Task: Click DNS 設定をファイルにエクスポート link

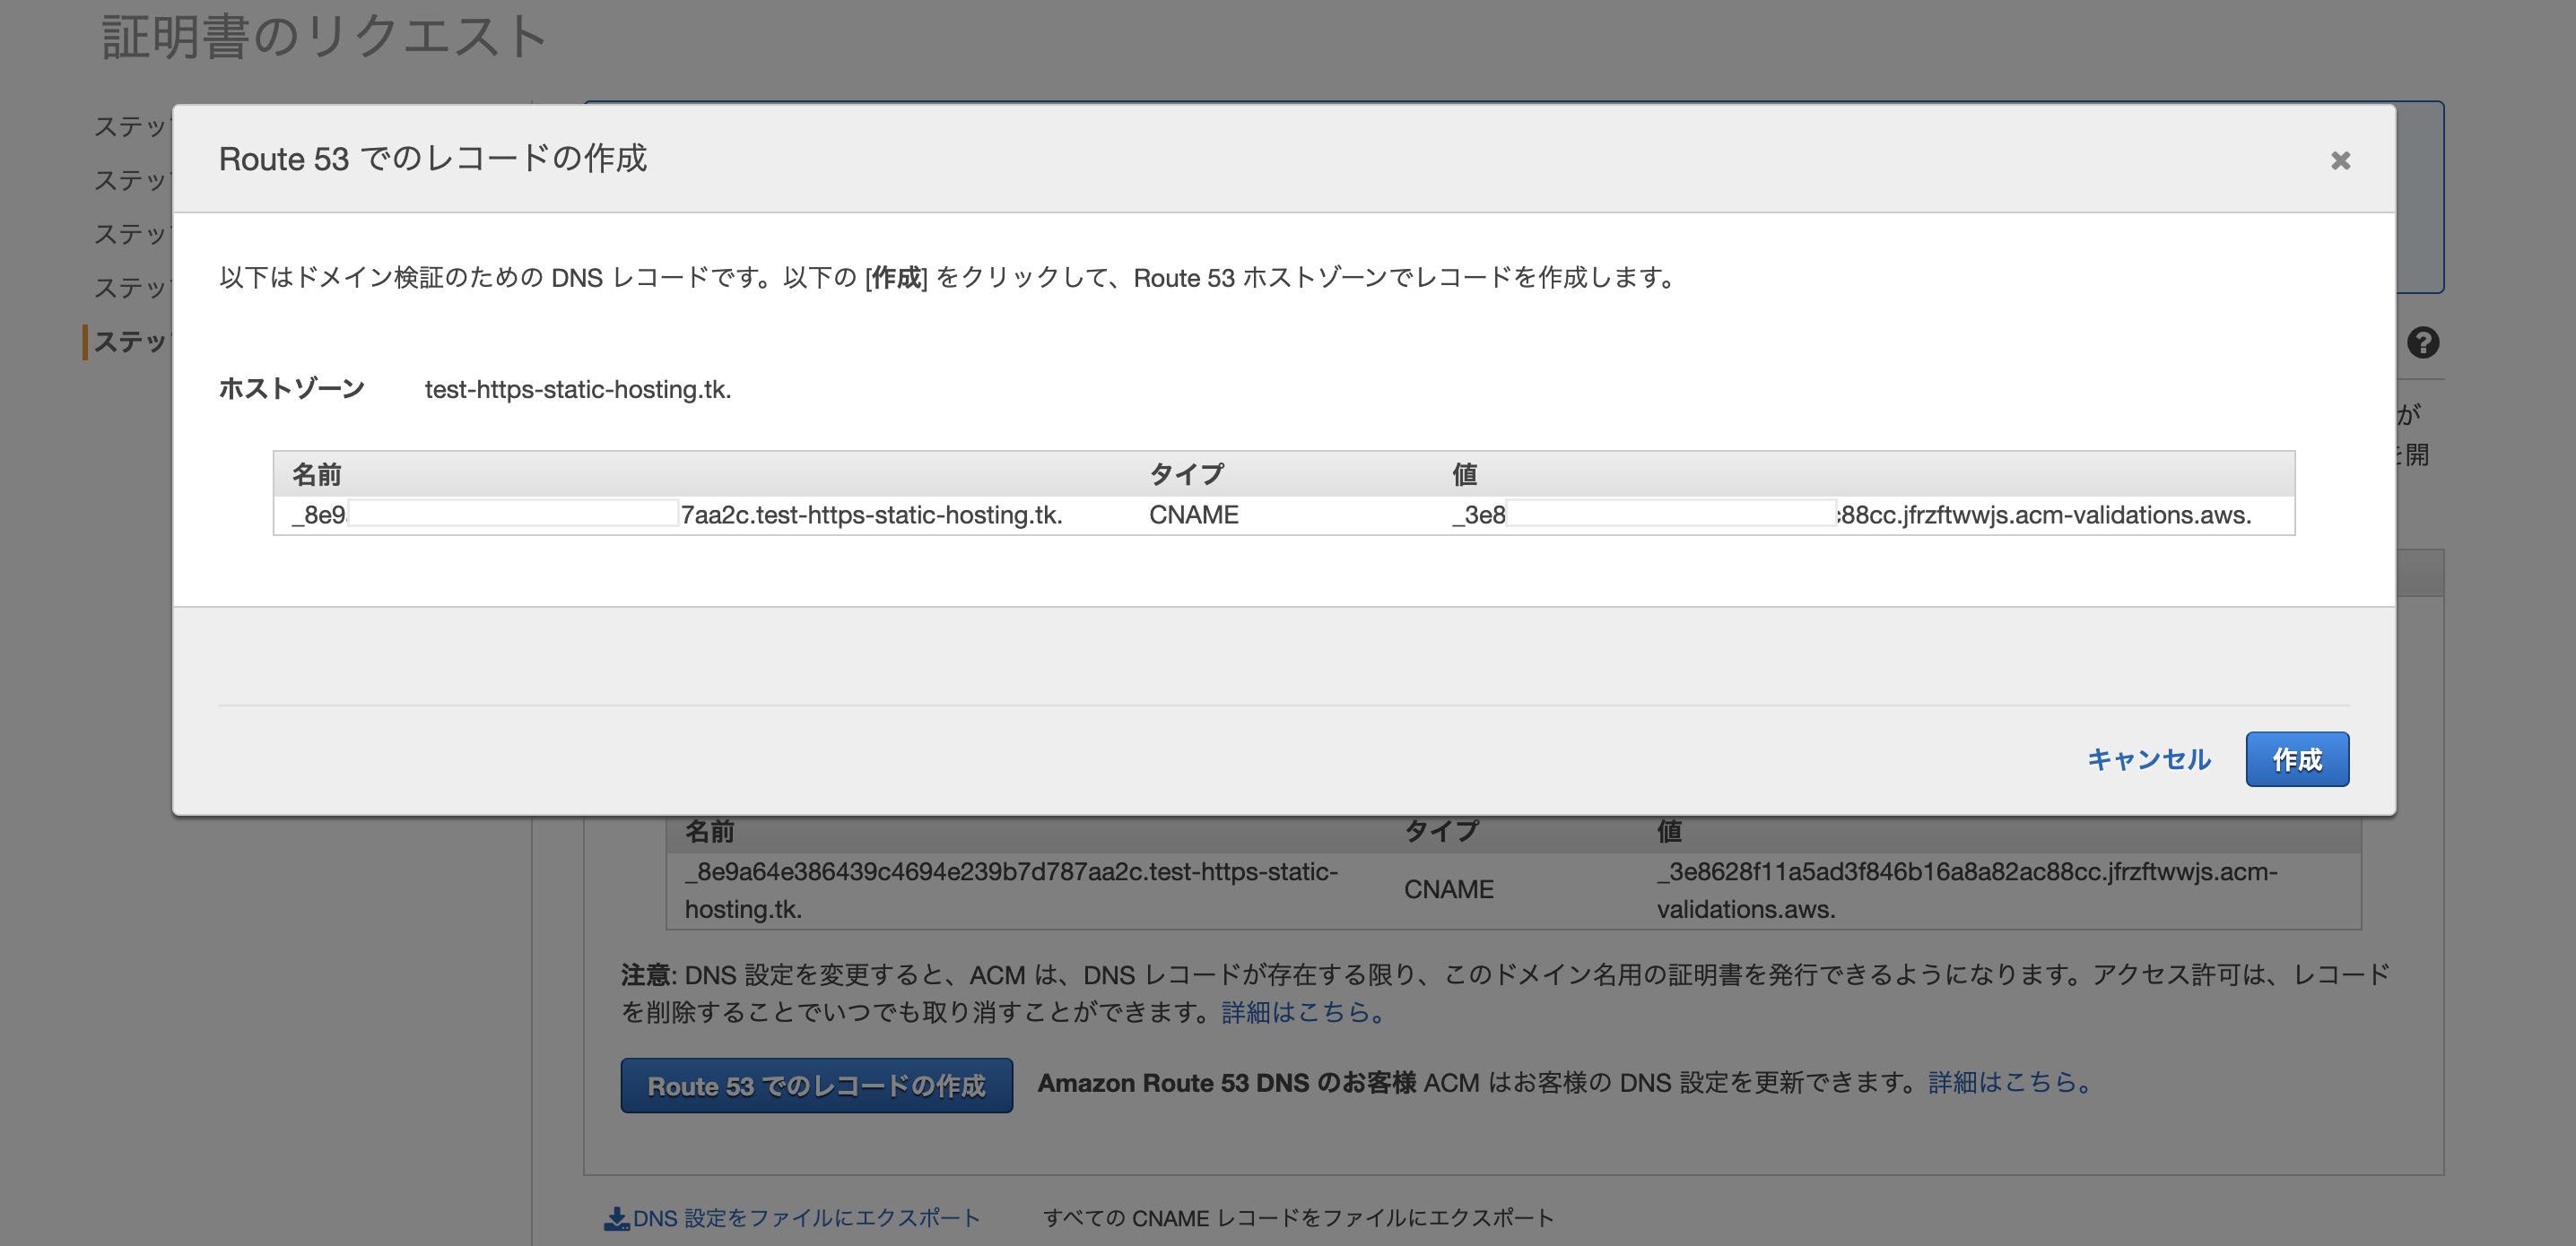Action: tap(806, 1218)
